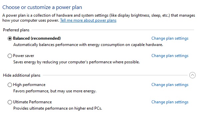This screenshot has width=223, height=124.
Task: Open Change plan settings for Power saver
Action: click(170, 56)
